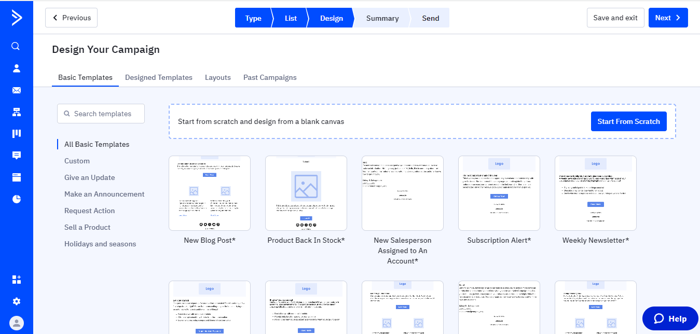Viewport: 700px width, 334px height.
Task: Choose Product Back In Stock thumbnail
Action: tap(306, 193)
